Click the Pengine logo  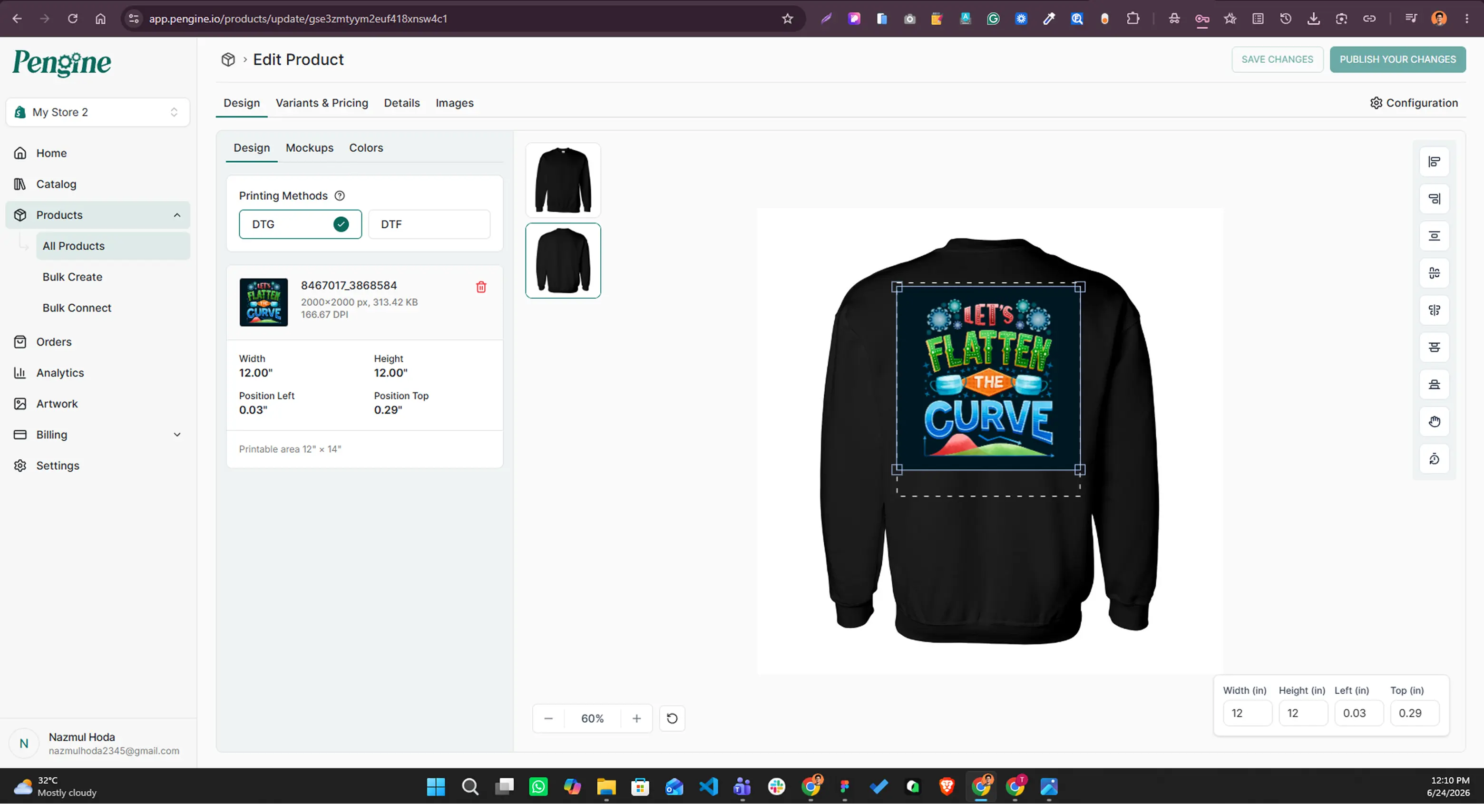click(x=62, y=63)
